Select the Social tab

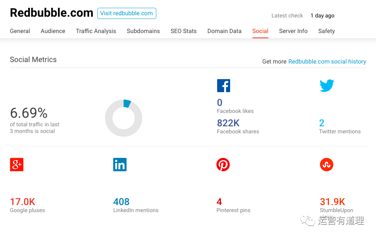click(260, 31)
